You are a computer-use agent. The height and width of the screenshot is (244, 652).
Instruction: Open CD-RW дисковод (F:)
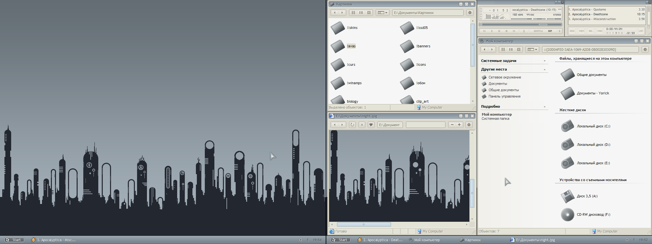pyautogui.click(x=586, y=215)
